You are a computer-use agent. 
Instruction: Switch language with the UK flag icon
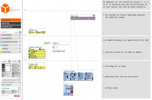click(x=18, y=96)
